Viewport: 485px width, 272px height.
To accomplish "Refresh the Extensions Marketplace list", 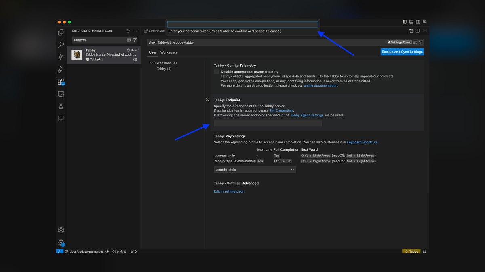I will click(x=128, y=31).
